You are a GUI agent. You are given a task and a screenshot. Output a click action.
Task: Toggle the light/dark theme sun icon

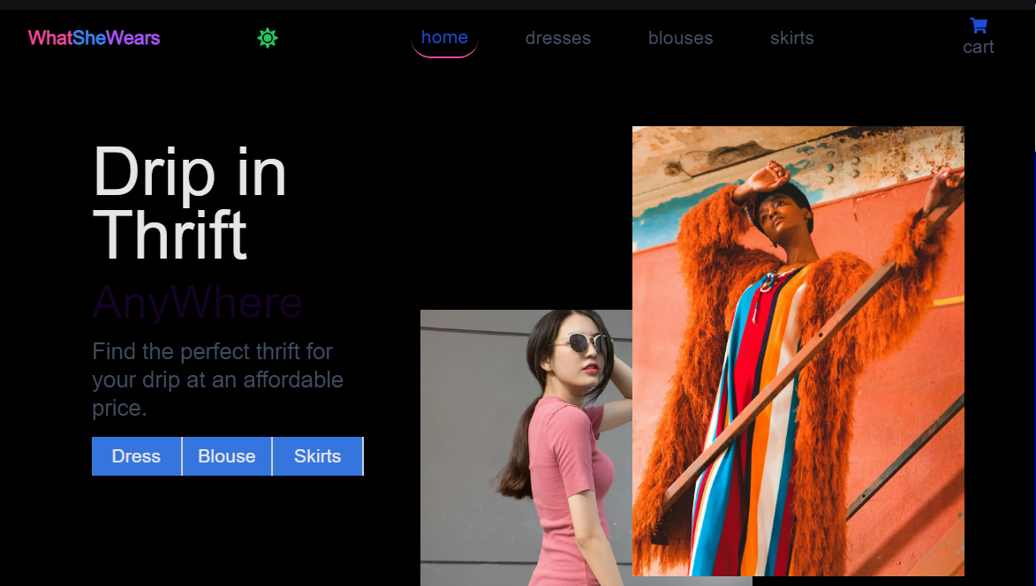click(x=268, y=38)
